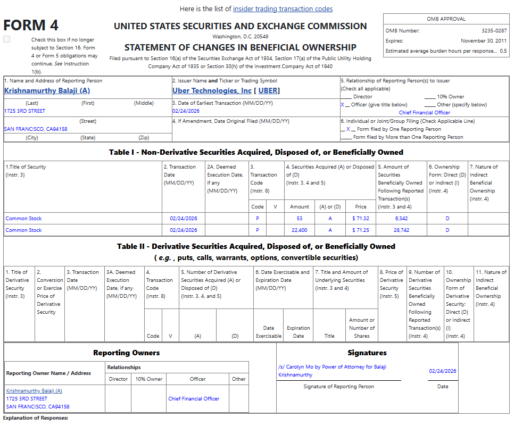Click the Table II section heading
Image resolution: width=514 pixels, height=426 pixels.
point(256,252)
